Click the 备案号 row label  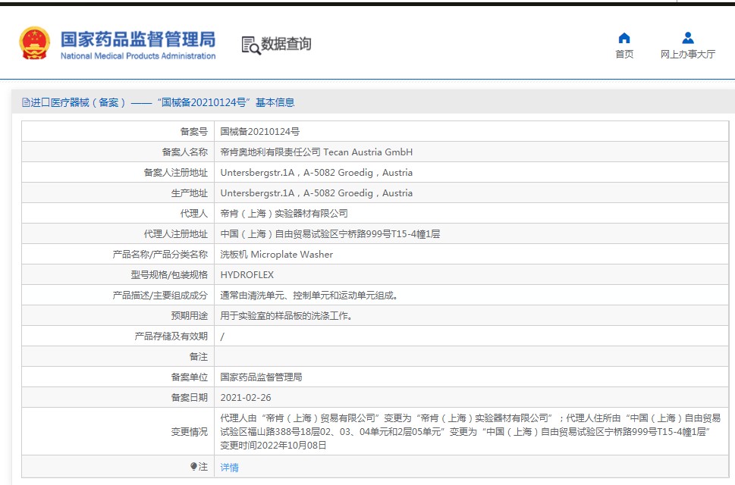click(x=193, y=132)
